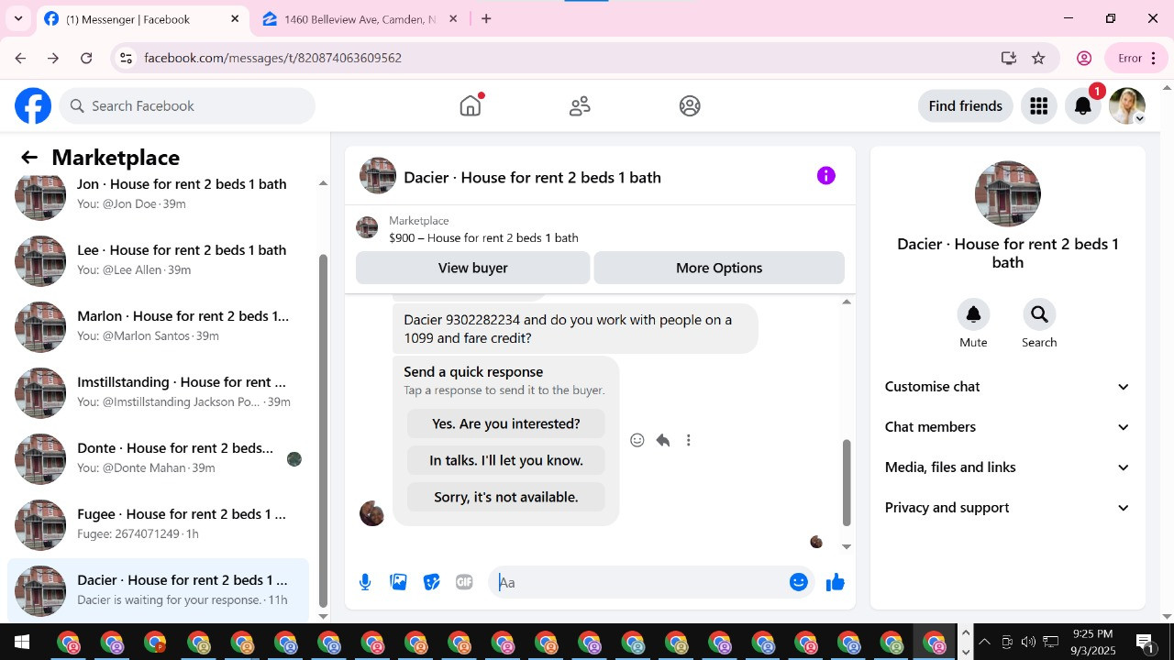Open Donte house for rent conversation
The width and height of the screenshot is (1174, 660).
pyautogui.click(x=160, y=458)
